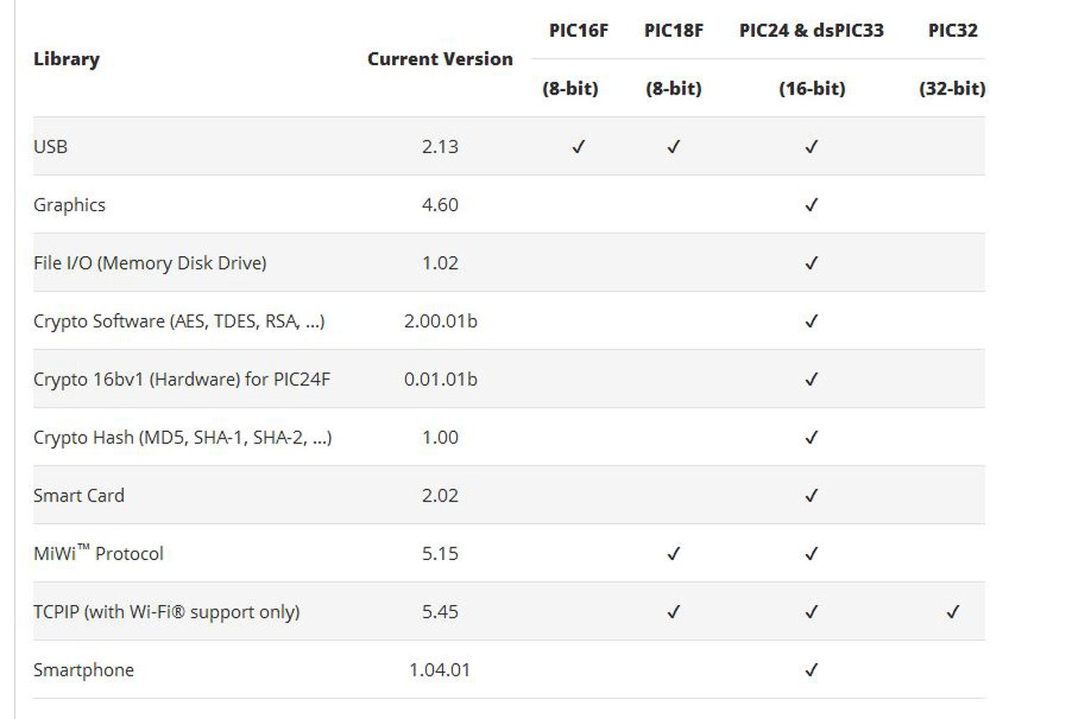This screenshot has height=719, width=1072.
Task: Click the Crypto Hash library entry
Action: click(x=183, y=437)
